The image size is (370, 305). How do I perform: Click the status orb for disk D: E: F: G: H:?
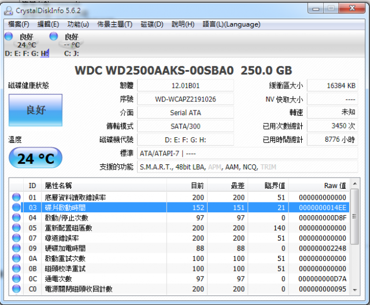tap(9, 36)
